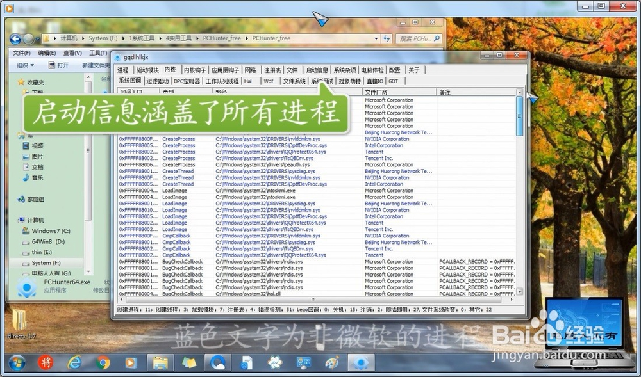Open the WSF document taskbar icon

(247, 362)
